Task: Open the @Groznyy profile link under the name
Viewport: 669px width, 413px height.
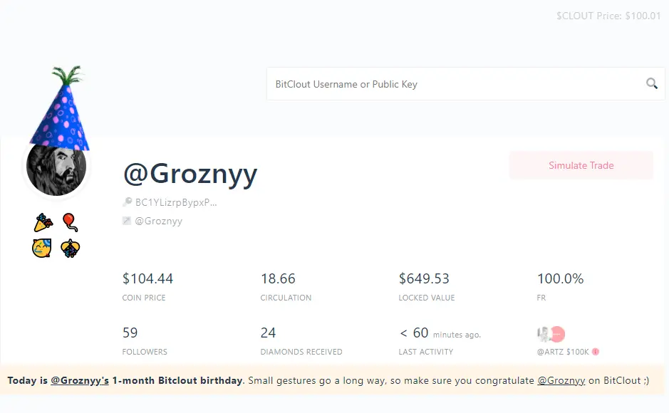Action: 158,221
